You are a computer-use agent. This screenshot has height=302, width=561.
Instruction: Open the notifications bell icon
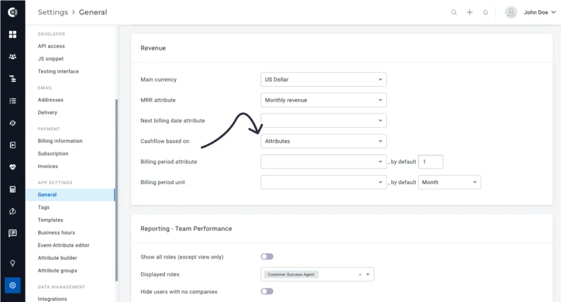485,12
